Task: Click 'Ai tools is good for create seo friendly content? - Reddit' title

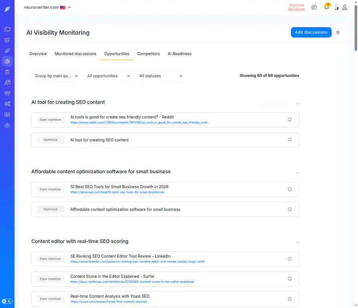Action: pos(122,117)
